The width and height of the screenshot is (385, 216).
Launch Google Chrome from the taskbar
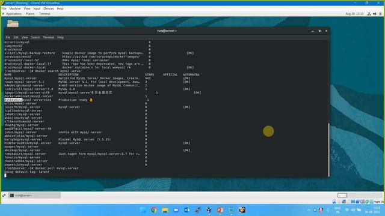point(154,210)
